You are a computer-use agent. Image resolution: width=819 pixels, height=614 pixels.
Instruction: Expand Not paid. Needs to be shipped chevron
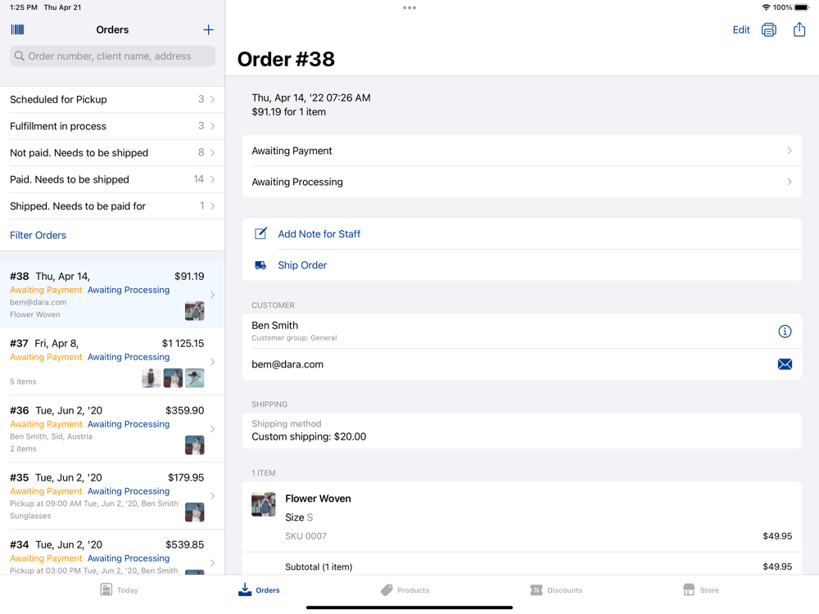tap(213, 152)
